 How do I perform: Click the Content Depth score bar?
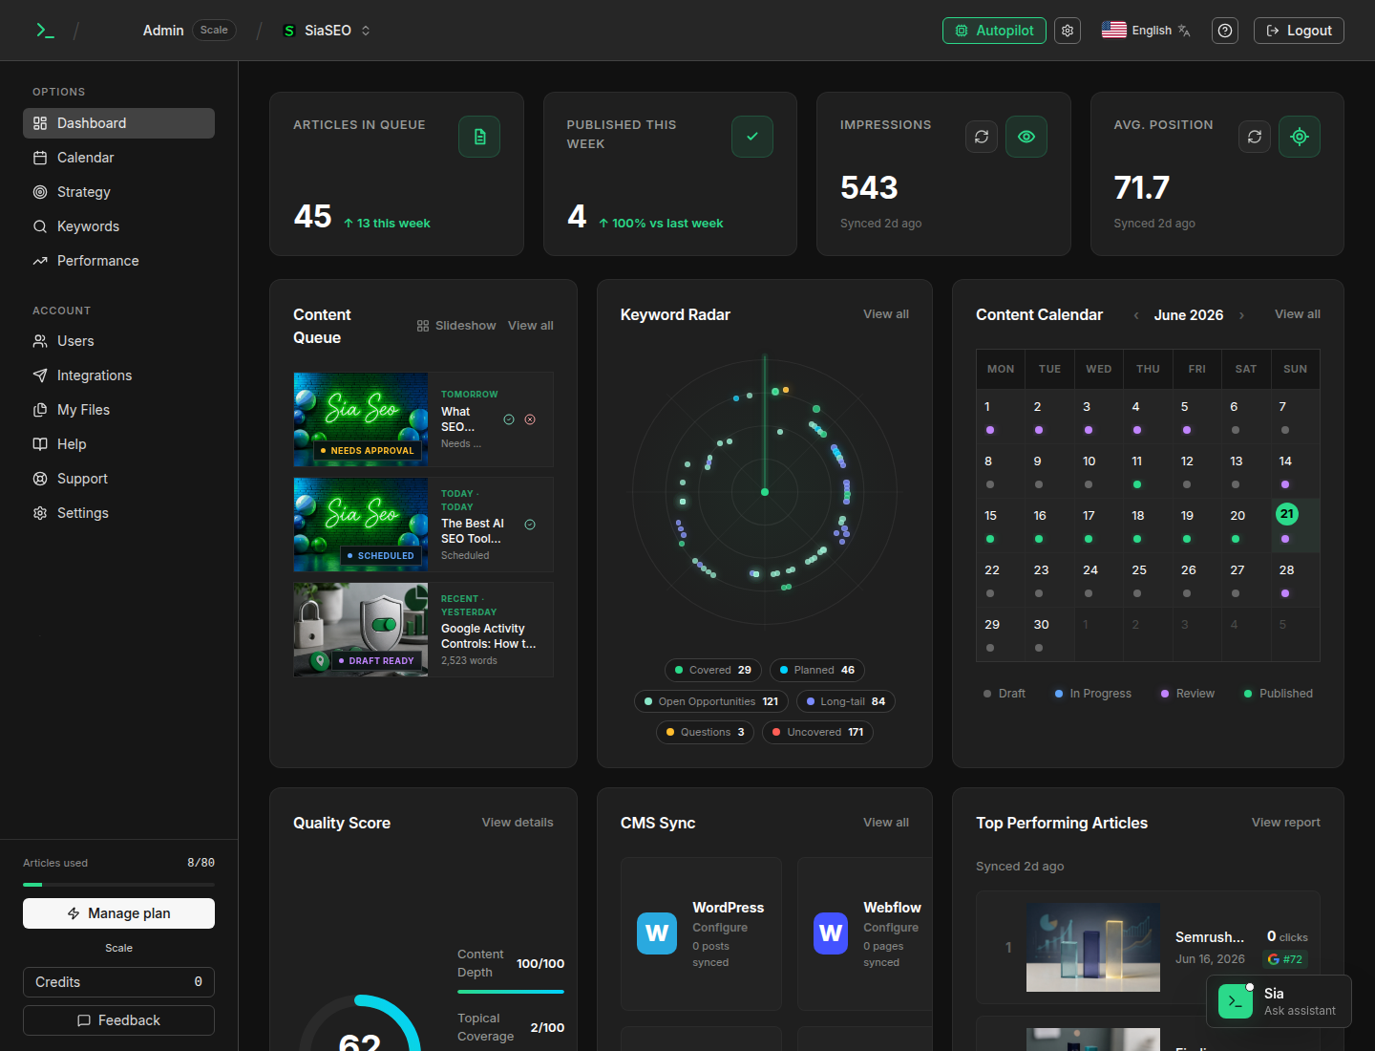tap(511, 992)
